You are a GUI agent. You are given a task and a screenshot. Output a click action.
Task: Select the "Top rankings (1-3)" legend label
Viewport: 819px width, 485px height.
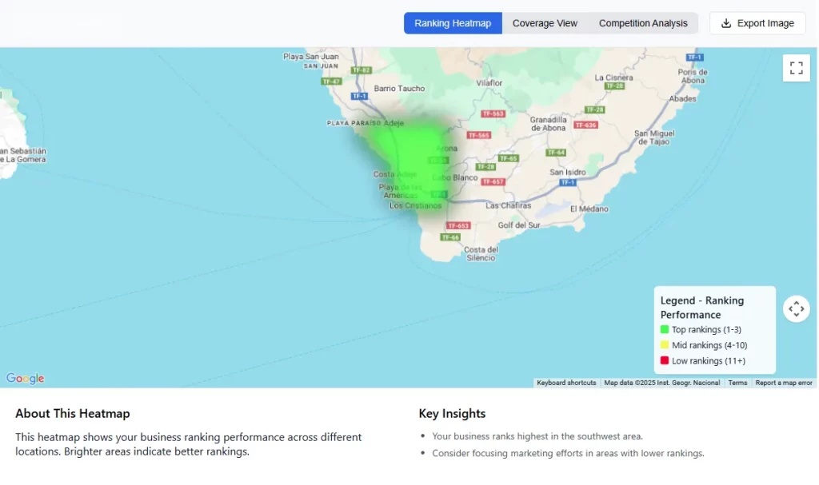click(706, 329)
